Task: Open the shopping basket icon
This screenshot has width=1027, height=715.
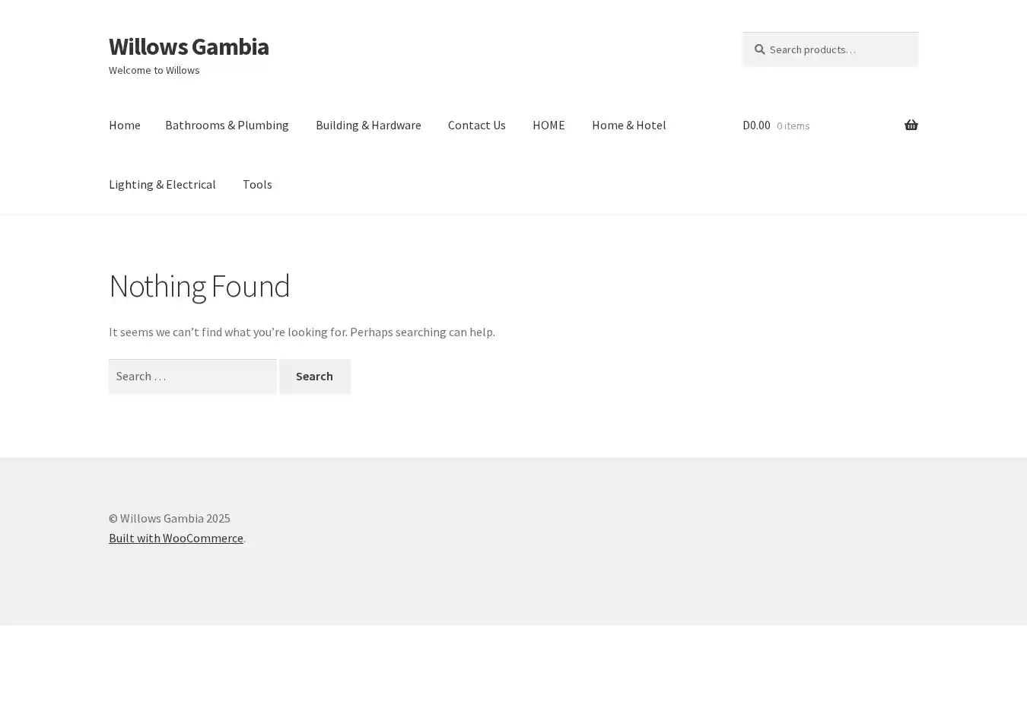Action: [x=911, y=126]
